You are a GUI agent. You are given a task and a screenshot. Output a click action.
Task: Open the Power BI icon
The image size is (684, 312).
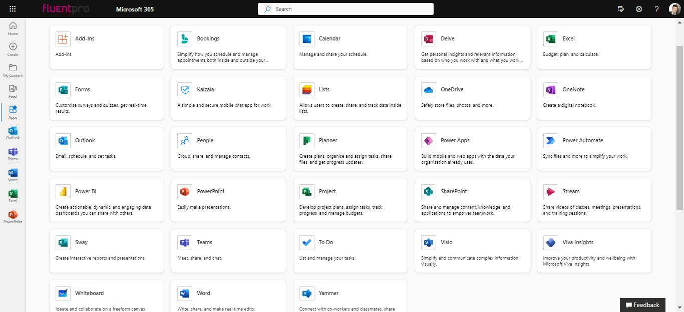(63, 192)
